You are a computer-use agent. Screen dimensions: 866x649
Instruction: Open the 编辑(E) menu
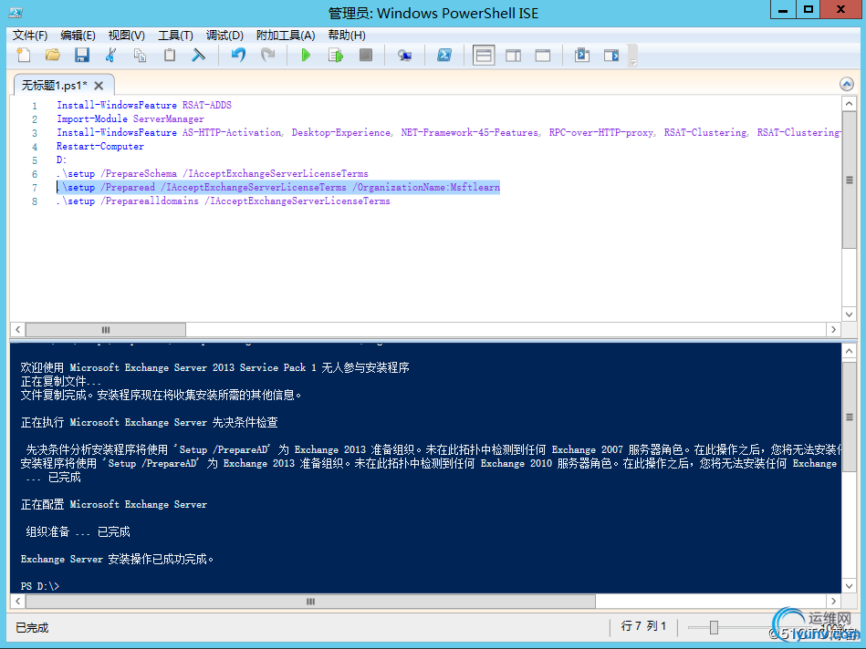click(78, 36)
